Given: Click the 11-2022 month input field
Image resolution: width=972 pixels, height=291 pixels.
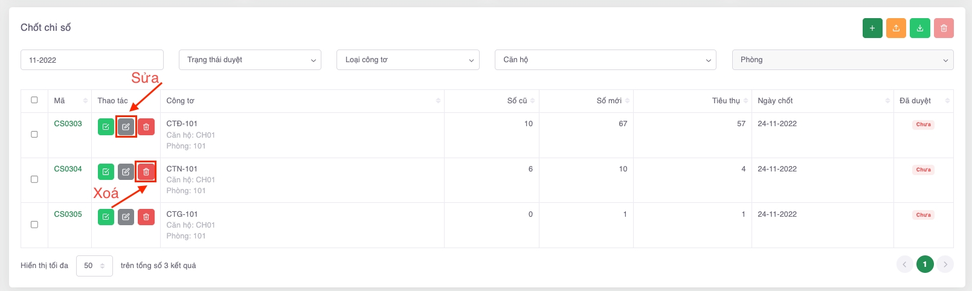Looking at the screenshot, I should 92,60.
